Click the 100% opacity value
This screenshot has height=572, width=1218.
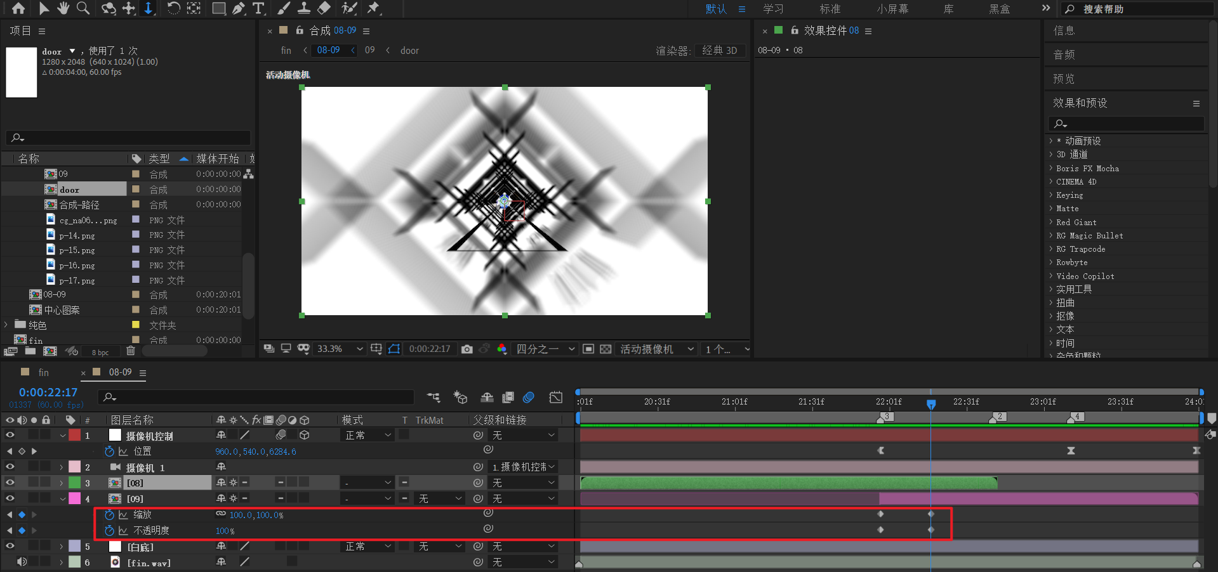(225, 531)
